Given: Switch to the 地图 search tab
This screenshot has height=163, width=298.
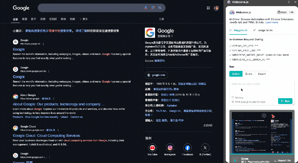Looking at the screenshot, I should [x=25, y=19].
